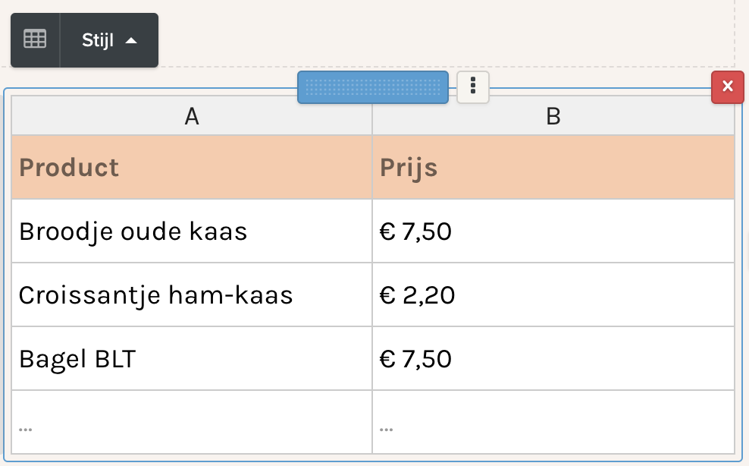Click the orange header row background
749x466 pixels.
pyautogui.click(x=372, y=168)
